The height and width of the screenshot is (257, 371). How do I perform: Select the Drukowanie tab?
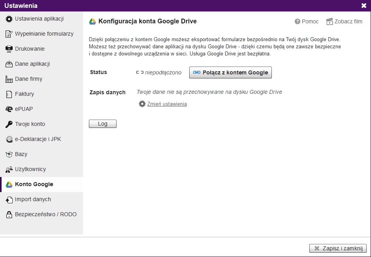tap(30, 49)
